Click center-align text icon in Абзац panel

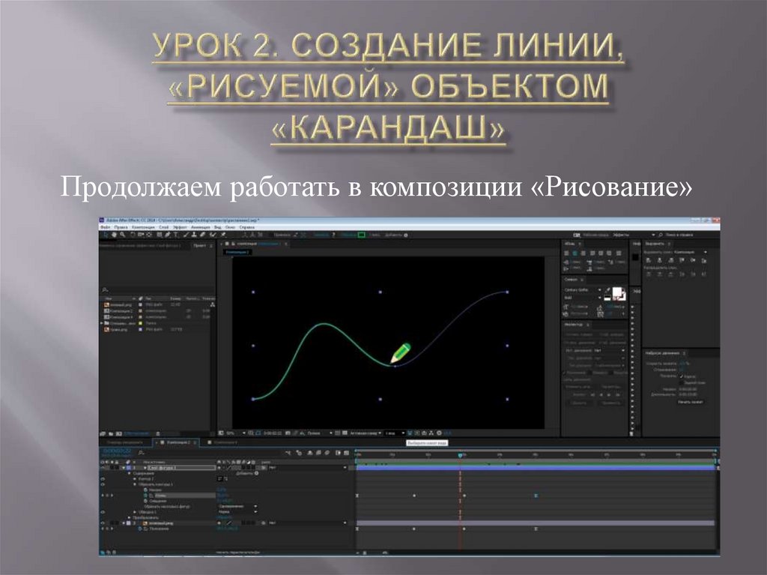point(575,253)
